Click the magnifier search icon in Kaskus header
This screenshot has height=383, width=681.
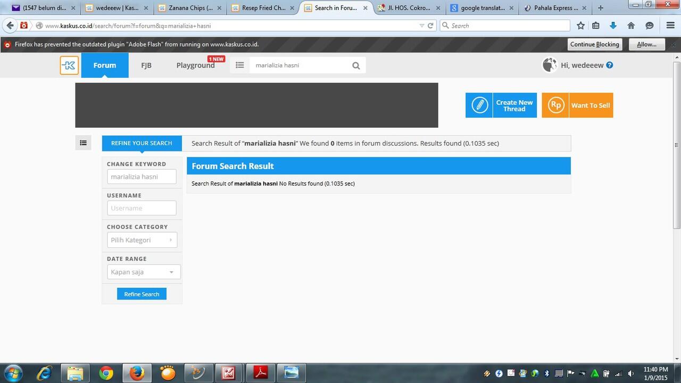[356, 65]
